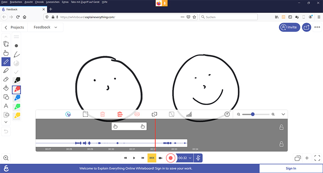Go back to Projects
This screenshot has width=323, height=173.
pos(15,27)
